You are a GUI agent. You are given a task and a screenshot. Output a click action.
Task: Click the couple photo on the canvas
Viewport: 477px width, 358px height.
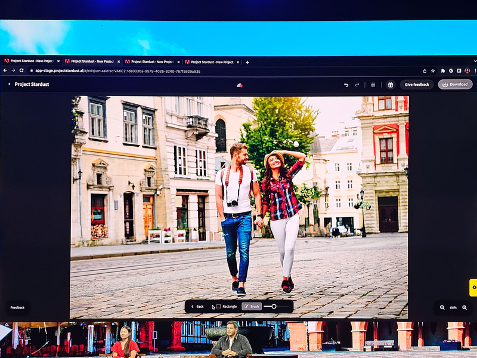pos(239,207)
